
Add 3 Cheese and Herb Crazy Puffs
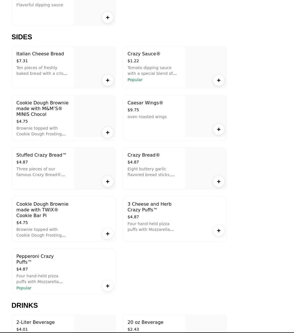pyautogui.click(x=219, y=231)
